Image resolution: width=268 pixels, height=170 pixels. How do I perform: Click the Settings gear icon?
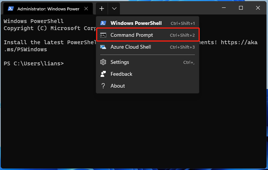[103, 62]
